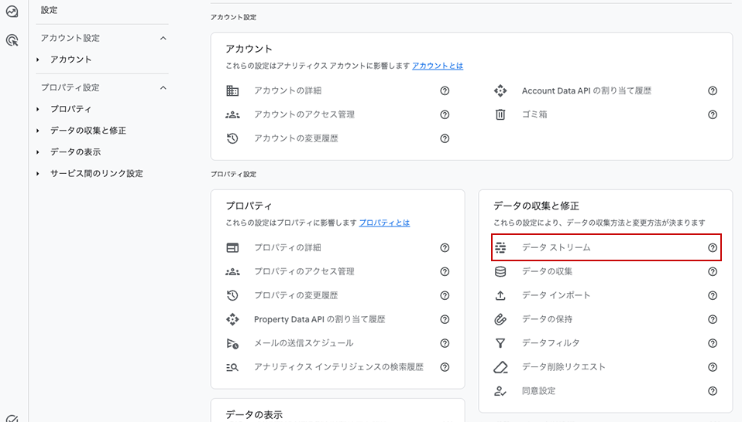Click the stream icon for データ ストリーム

[x=500, y=247]
